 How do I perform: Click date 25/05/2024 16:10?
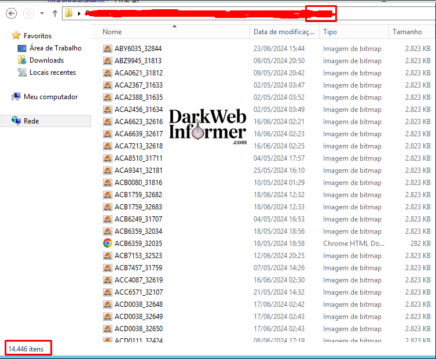tap(279, 171)
